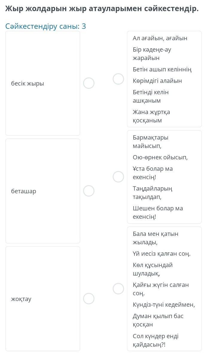Click the line 'Сол күндер енді қайдасың?!'

pyautogui.click(x=155, y=340)
